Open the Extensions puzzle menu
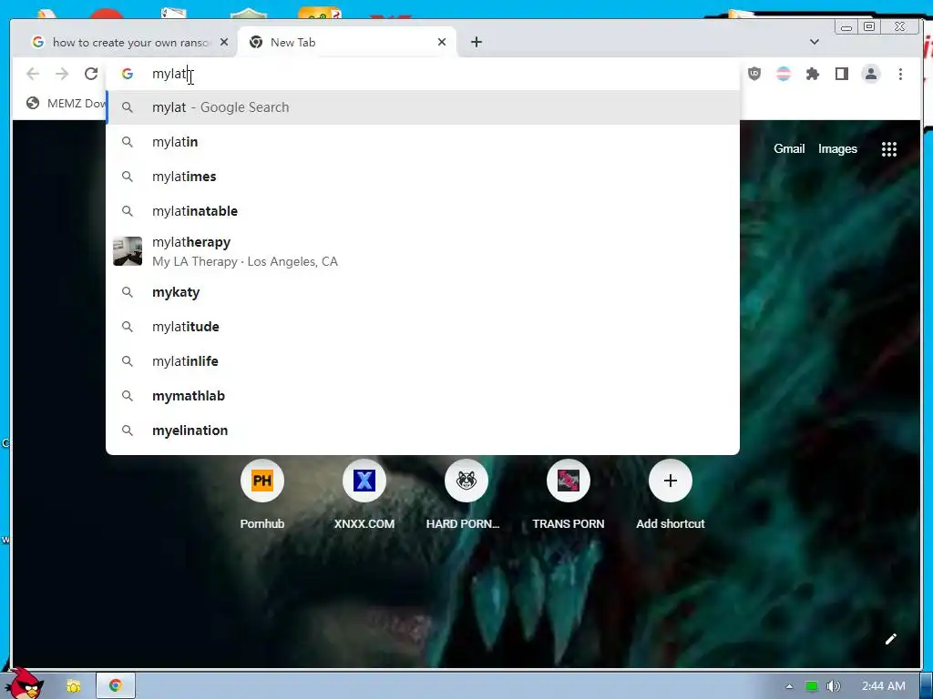Screen dimensions: 933x699 (812, 74)
